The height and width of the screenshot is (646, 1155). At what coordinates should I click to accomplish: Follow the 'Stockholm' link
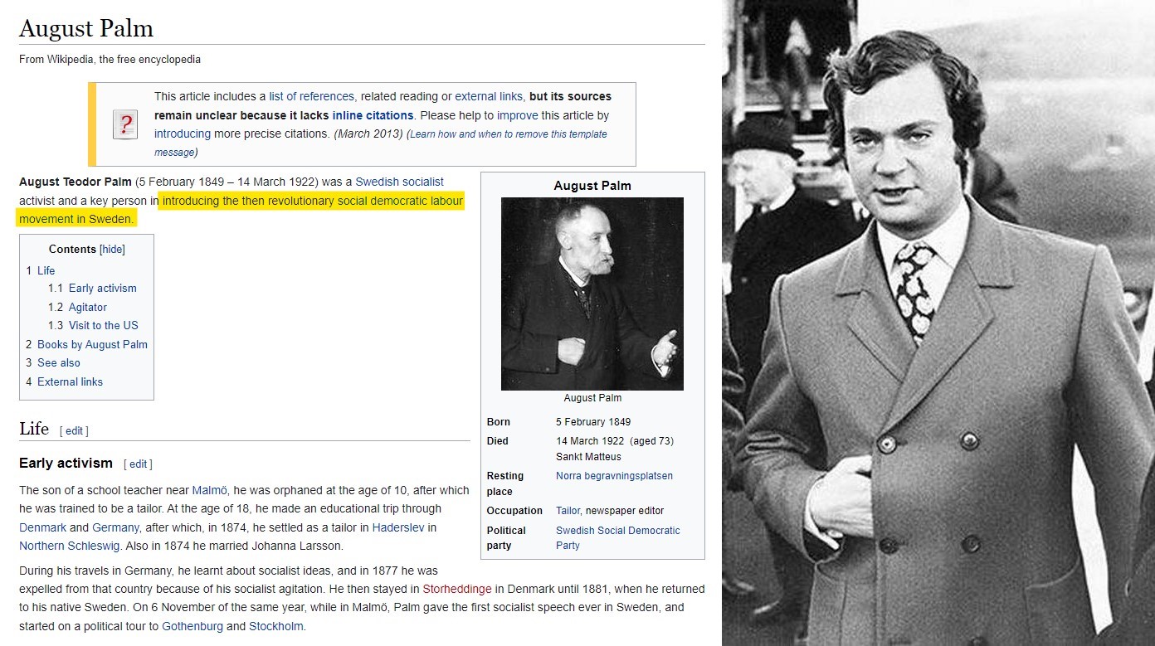(x=276, y=626)
